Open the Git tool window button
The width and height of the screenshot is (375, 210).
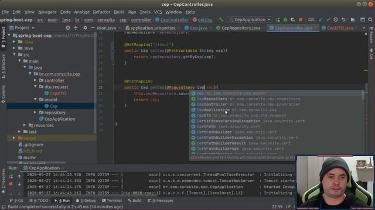click(x=16, y=201)
